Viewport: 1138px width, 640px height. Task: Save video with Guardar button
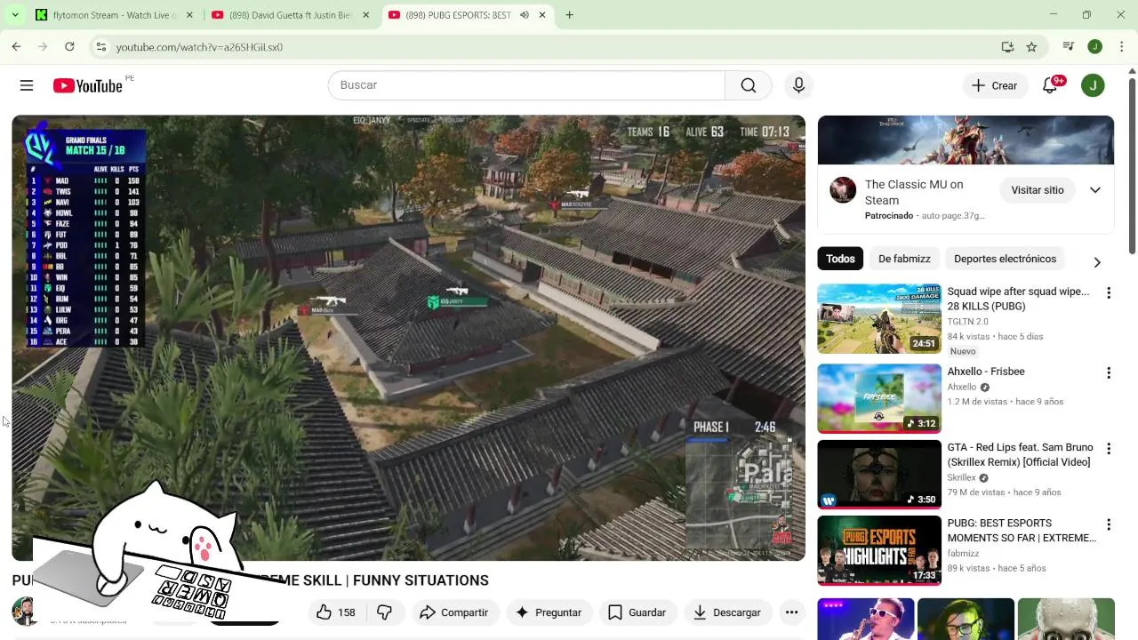coord(637,612)
